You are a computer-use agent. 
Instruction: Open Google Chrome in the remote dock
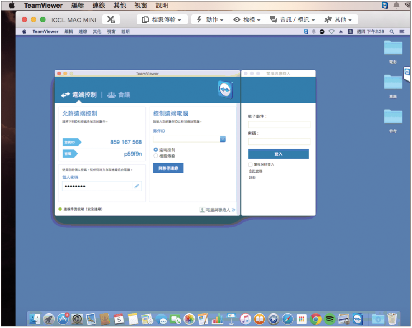click(x=316, y=319)
